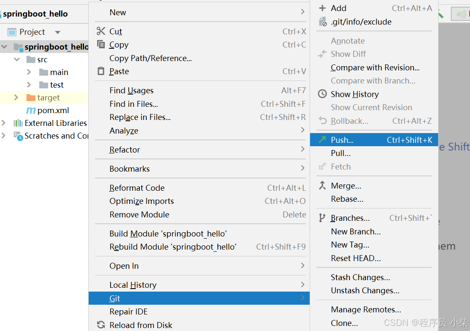Open the Bookmarks submenu
470x331 pixels.
point(199,169)
